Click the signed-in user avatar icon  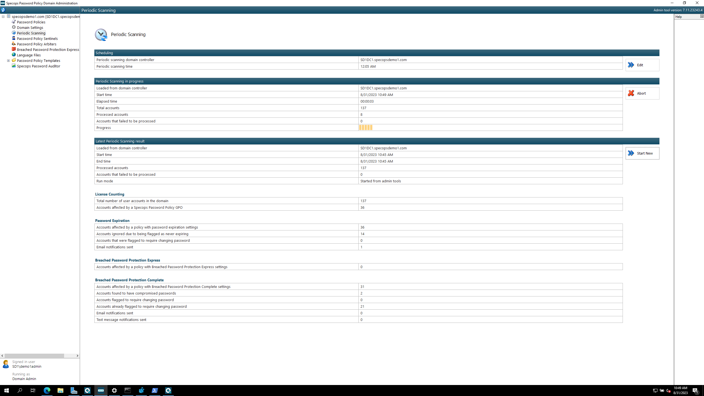pos(5,364)
